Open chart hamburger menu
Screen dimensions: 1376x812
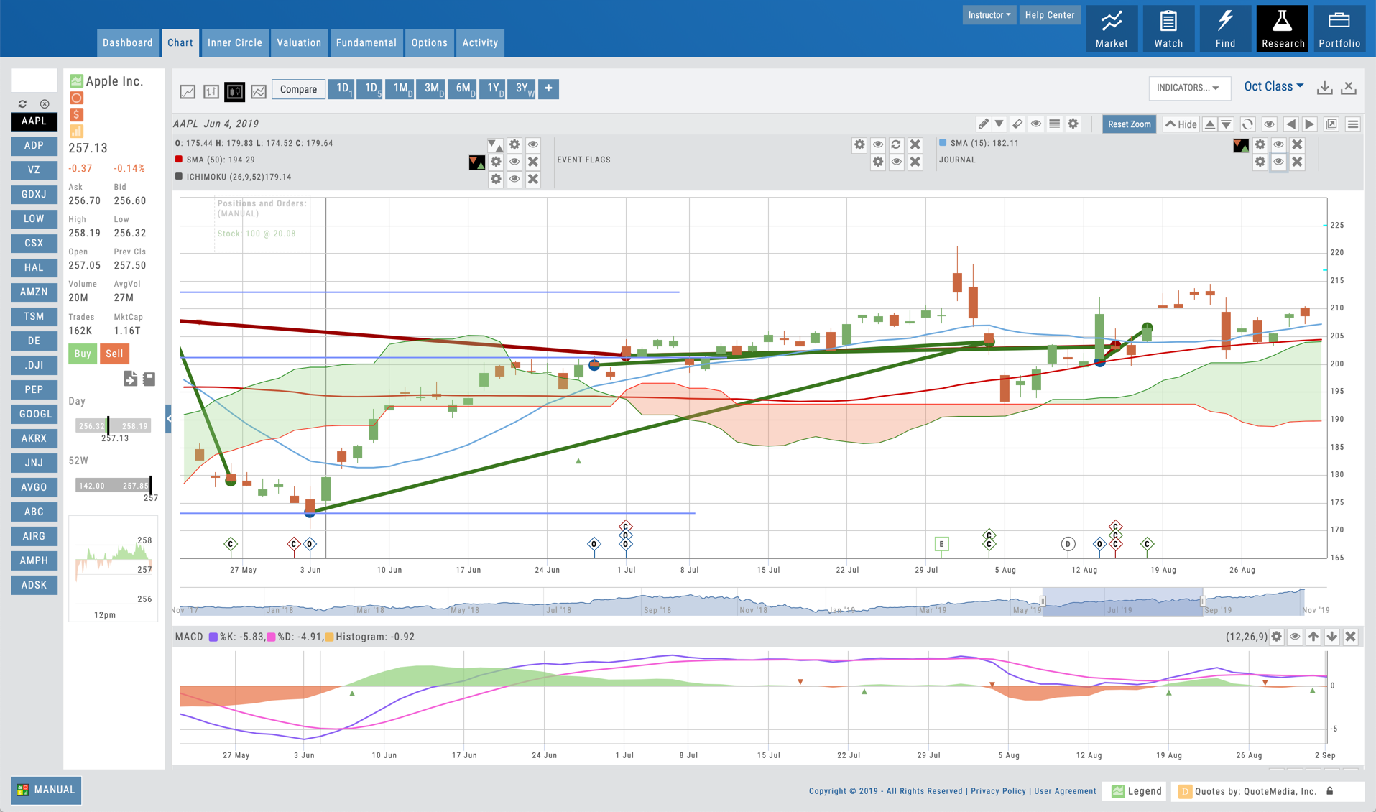tap(1353, 124)
